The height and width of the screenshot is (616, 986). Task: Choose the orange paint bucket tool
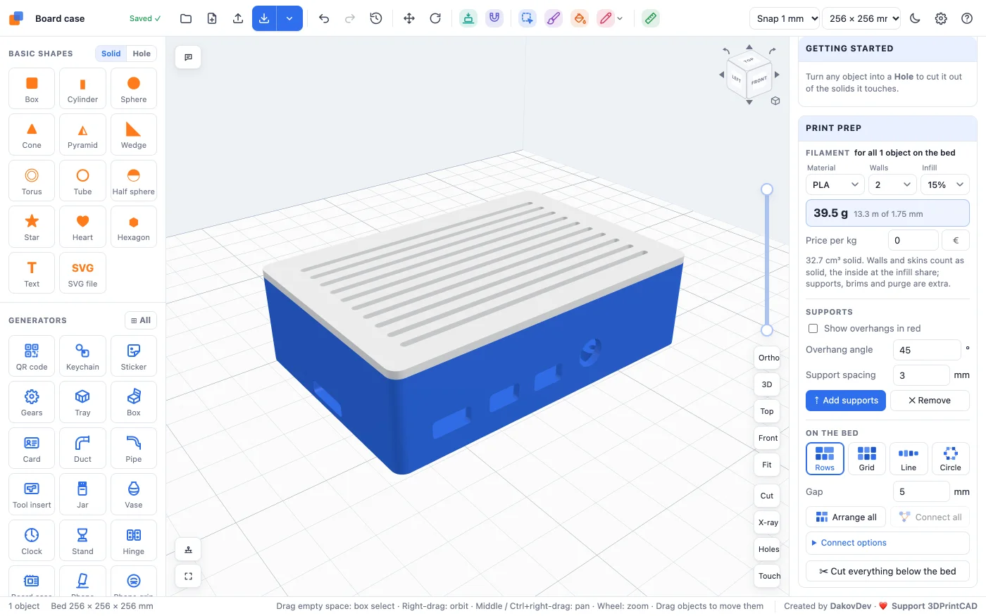[580, 18]
